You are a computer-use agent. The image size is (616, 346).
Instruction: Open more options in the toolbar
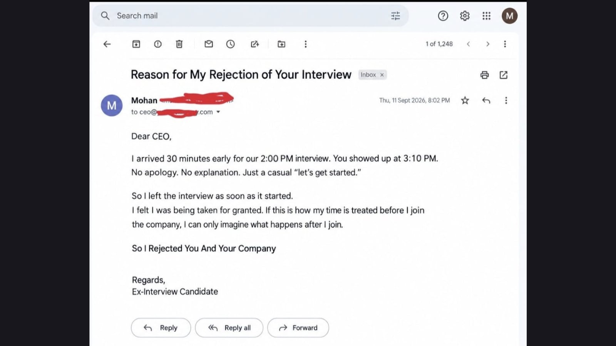coord(306,44)
